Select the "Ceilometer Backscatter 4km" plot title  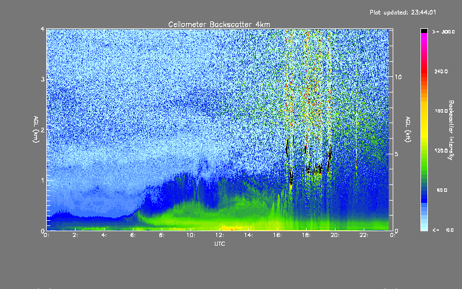pos(219,24)
